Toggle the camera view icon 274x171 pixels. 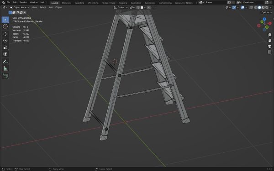[x=269, y=46]
